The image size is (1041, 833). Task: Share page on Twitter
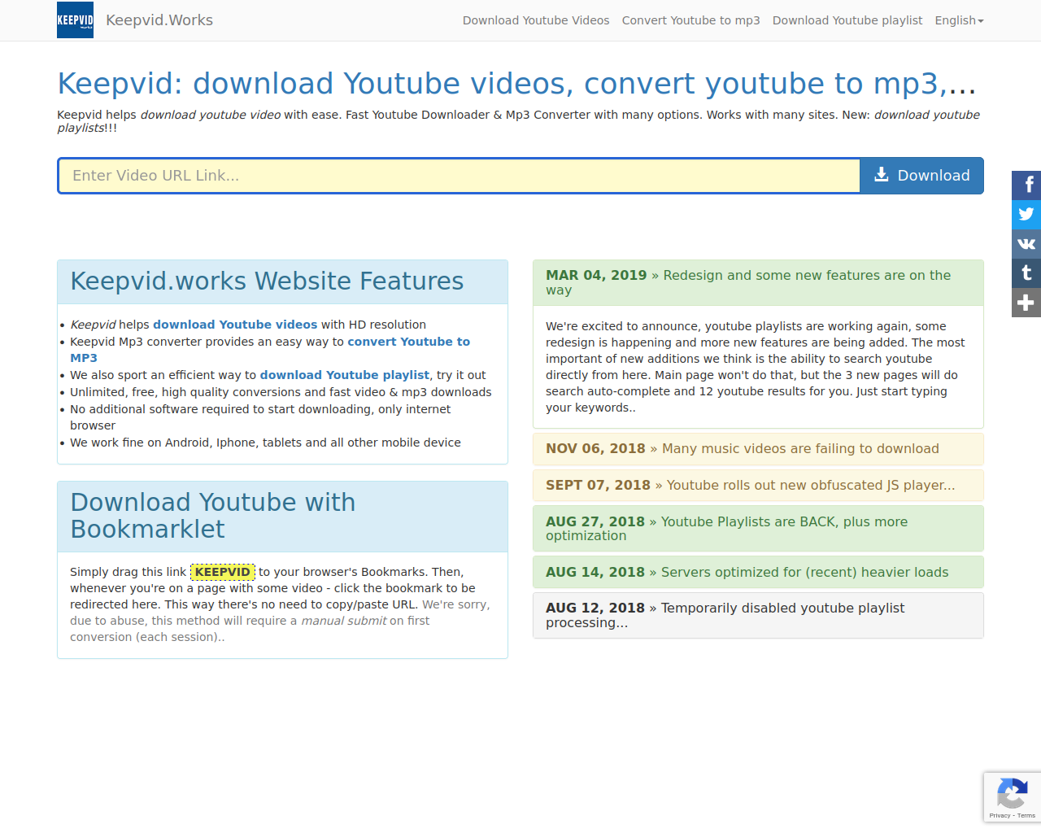(x=1026, y=214)
